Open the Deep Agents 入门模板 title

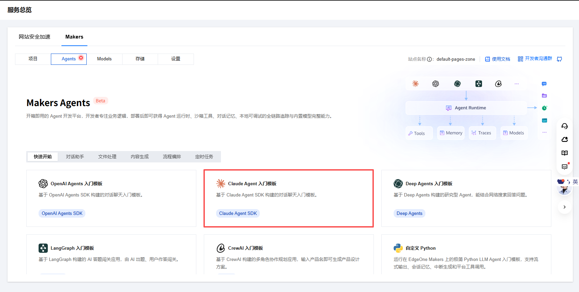[429, 184]
